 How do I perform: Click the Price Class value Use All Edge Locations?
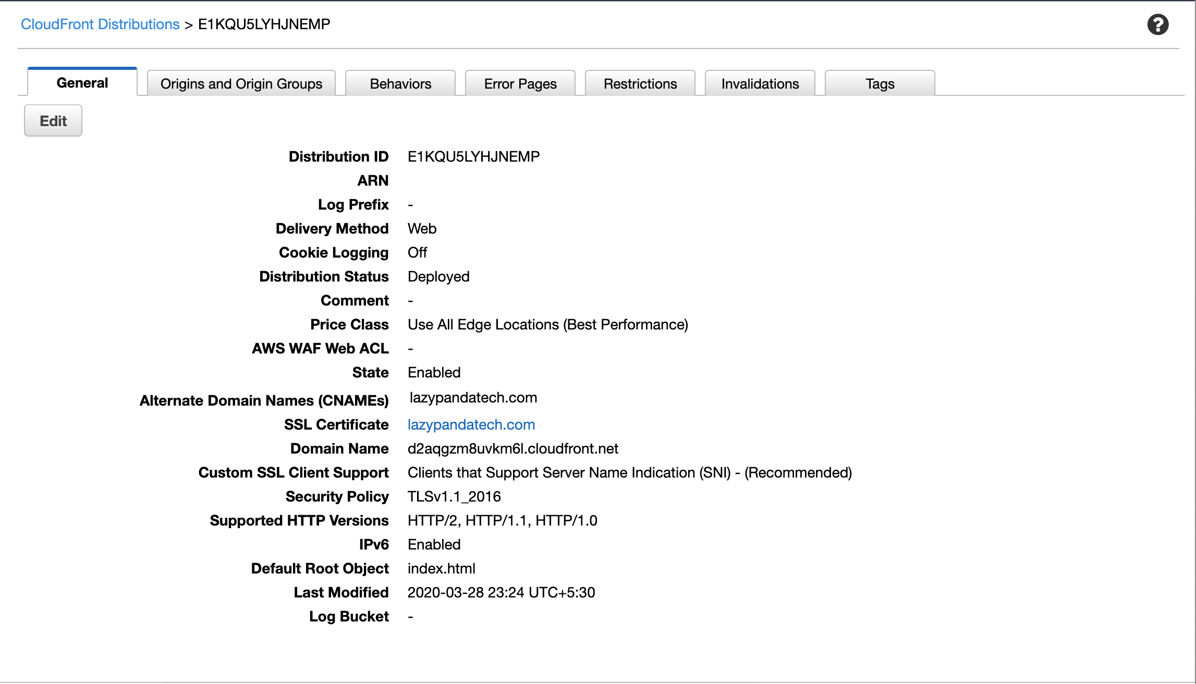[x=548, y=324]
